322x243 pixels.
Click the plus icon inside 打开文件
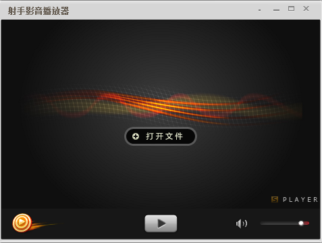136,136
